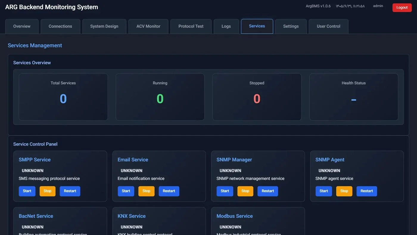The width and height of the screenshot is (417, 235).
Task: Click the ARG Backend Monitoring System title
Action: point(52,7)
